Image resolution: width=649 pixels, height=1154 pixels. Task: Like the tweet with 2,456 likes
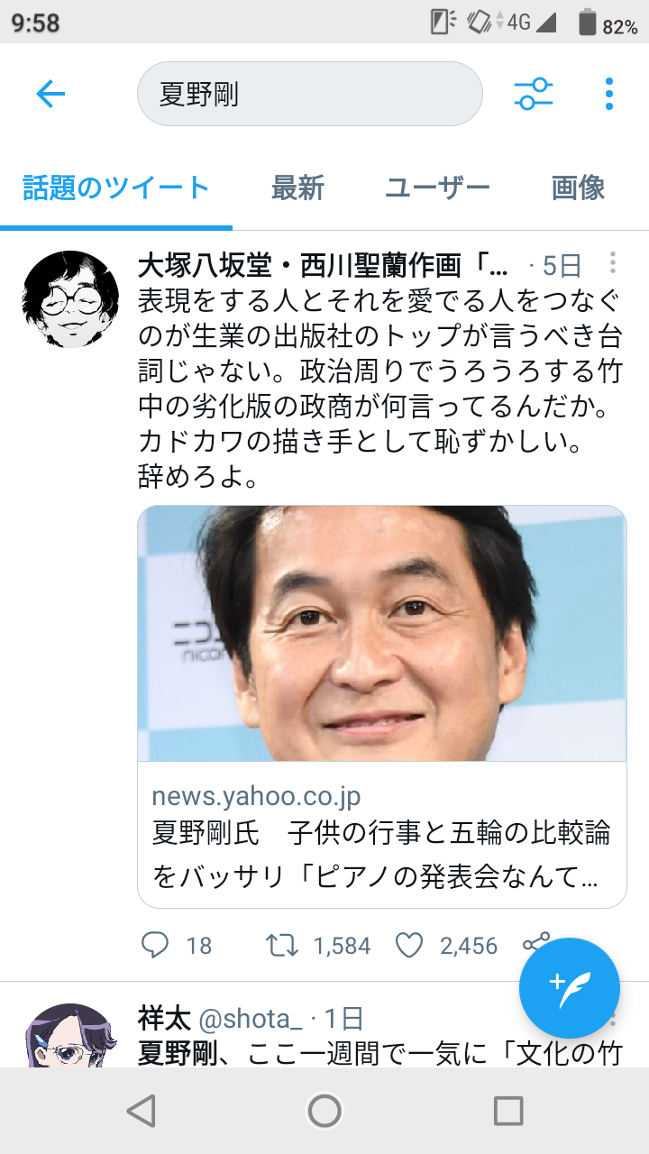point(409,945)
